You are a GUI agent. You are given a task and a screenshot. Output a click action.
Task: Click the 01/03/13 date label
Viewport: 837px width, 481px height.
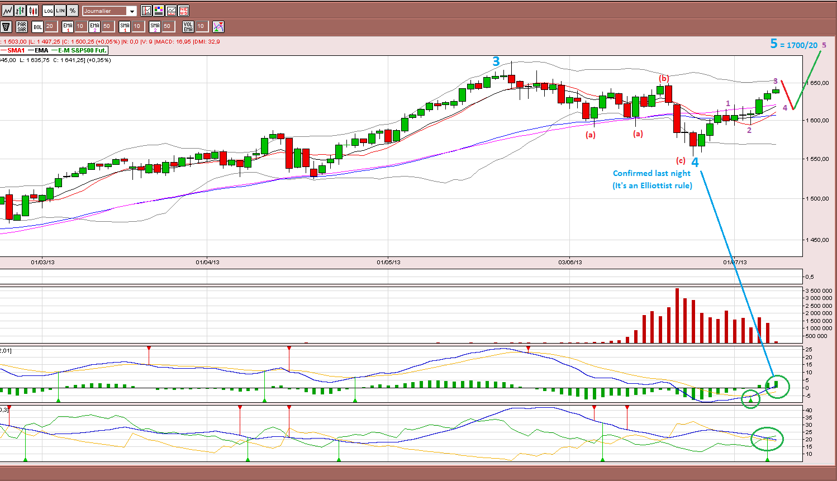(x=42, y=262)
